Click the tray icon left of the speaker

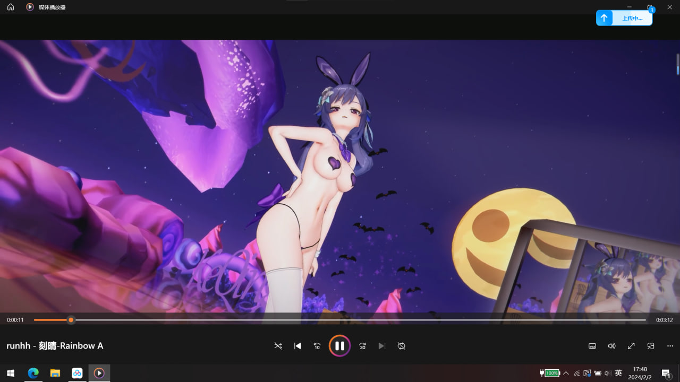click(598, 373)
